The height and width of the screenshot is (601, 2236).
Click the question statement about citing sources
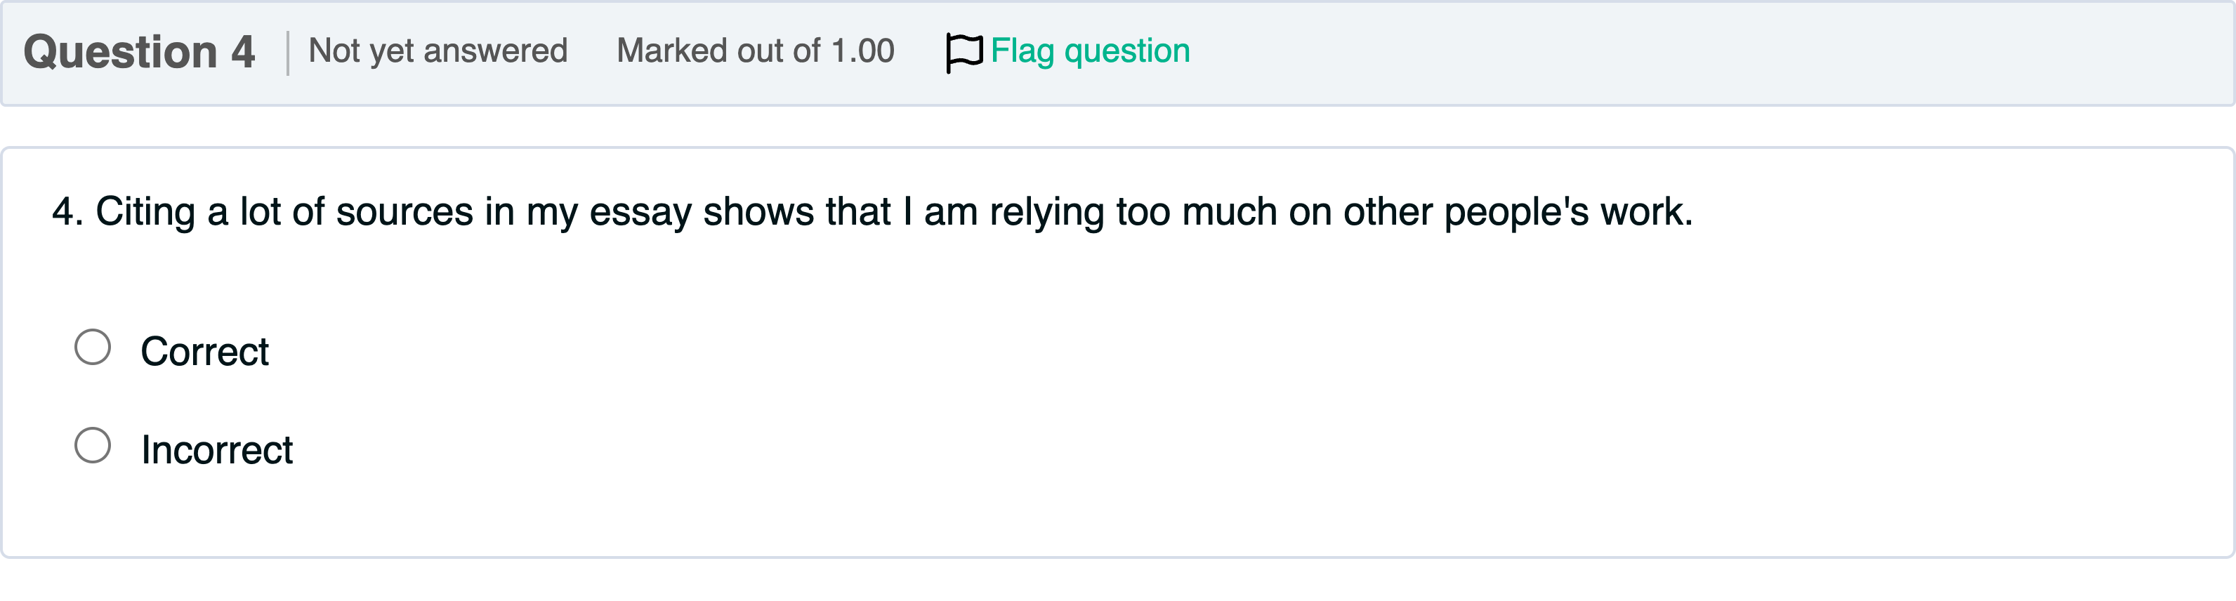pos(872,211)
